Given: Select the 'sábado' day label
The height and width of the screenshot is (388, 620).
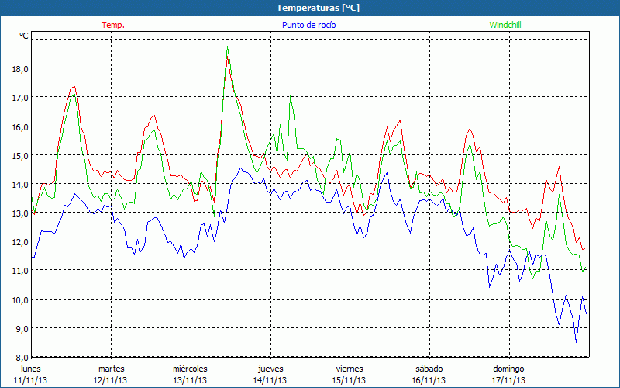Looking at the screenshot, I should 429,369.
